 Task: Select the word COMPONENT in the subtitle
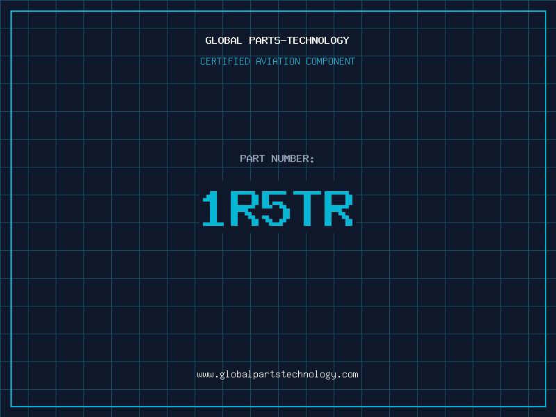330,62
